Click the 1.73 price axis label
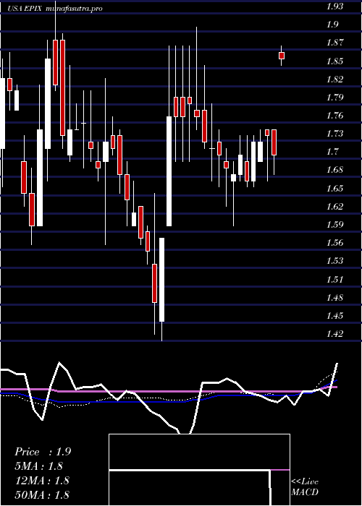 (x=334, y=134)
